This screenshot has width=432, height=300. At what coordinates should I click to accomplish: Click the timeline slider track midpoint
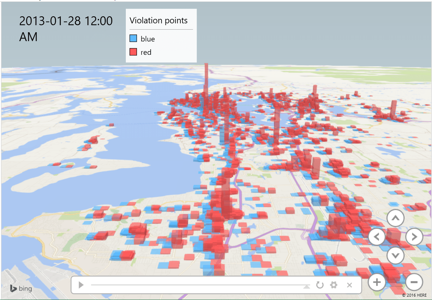(x=199, y=285)
